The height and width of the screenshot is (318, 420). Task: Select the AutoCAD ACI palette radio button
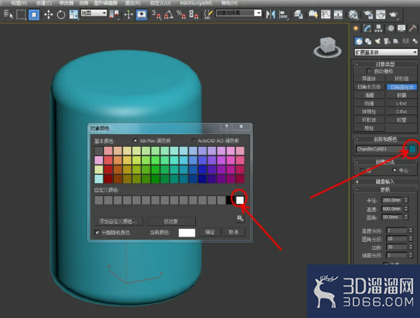(x=193, y=140)
